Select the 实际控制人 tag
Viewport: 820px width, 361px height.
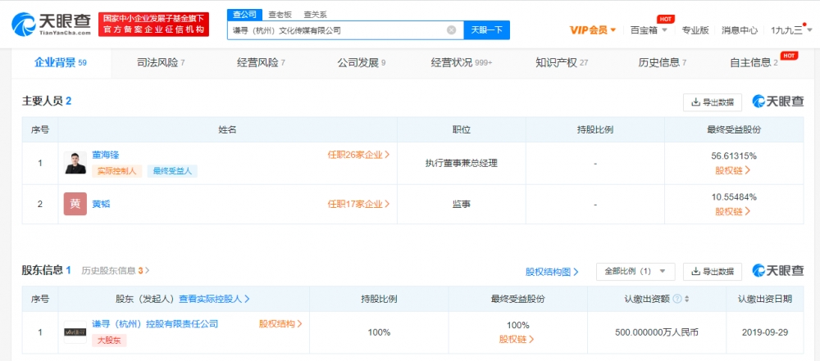pyautogui.click(x=116, y=171)
